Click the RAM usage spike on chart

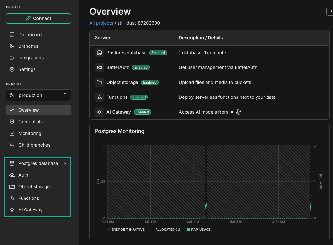point(206,210)
